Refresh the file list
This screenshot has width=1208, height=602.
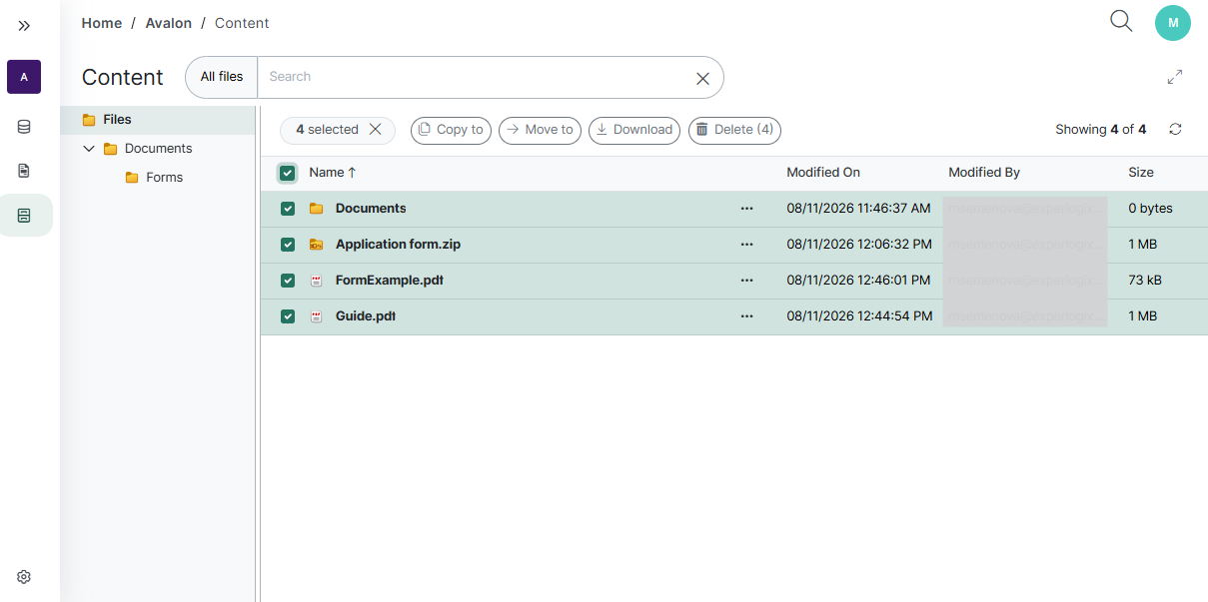click(1175, 129)
